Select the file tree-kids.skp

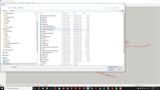tap(44, 61)
